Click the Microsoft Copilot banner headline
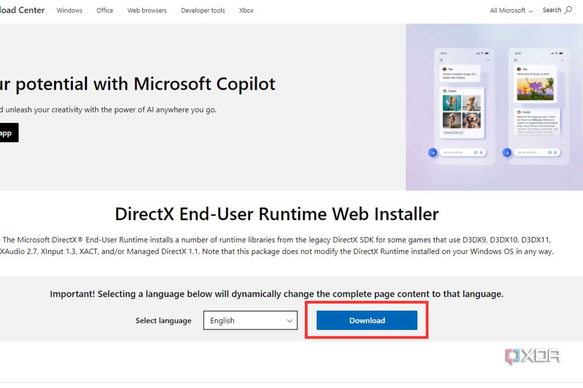Viewport: 583px width, 388px height. coord(137,84)
